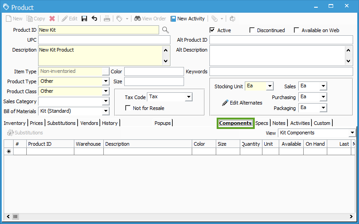The image size is (359, 224).
Task: Click the Size input field
Action: [x=154, y=81]
